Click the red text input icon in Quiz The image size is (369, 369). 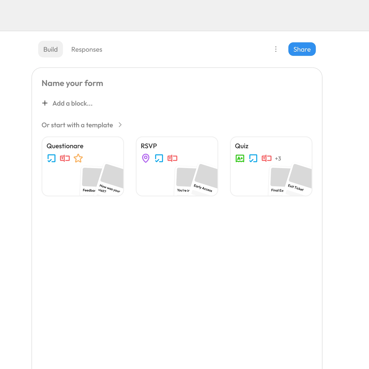[x=266, y=158]
